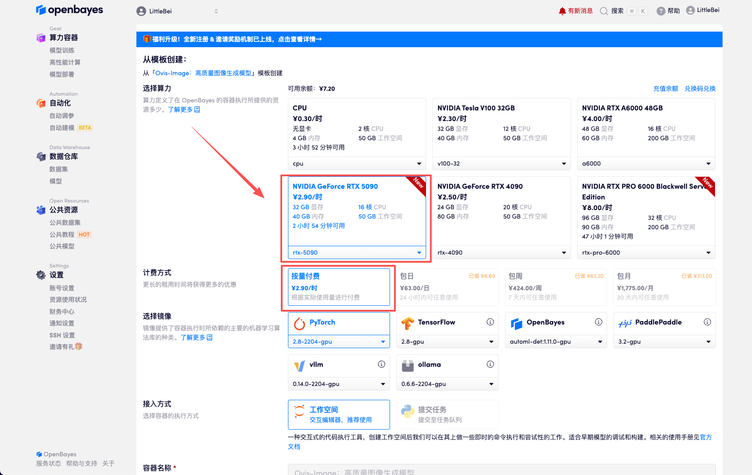The height and width of the screenshot is (475, 752).
Task: Click 服务状态 footer link
Action: tap(49, 463)
